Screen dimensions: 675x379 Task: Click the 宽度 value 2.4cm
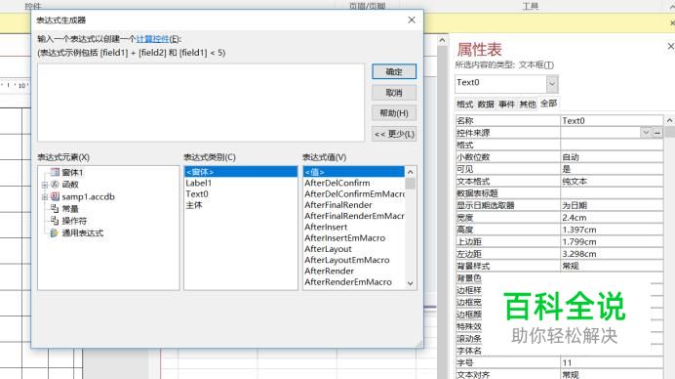pos(612,217)
